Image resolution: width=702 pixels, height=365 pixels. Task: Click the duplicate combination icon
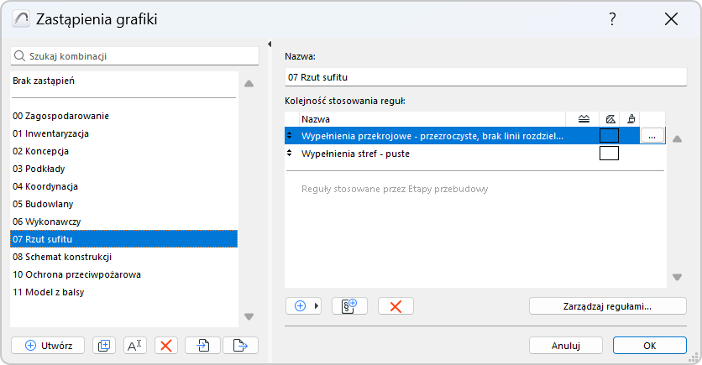point(104,345)
